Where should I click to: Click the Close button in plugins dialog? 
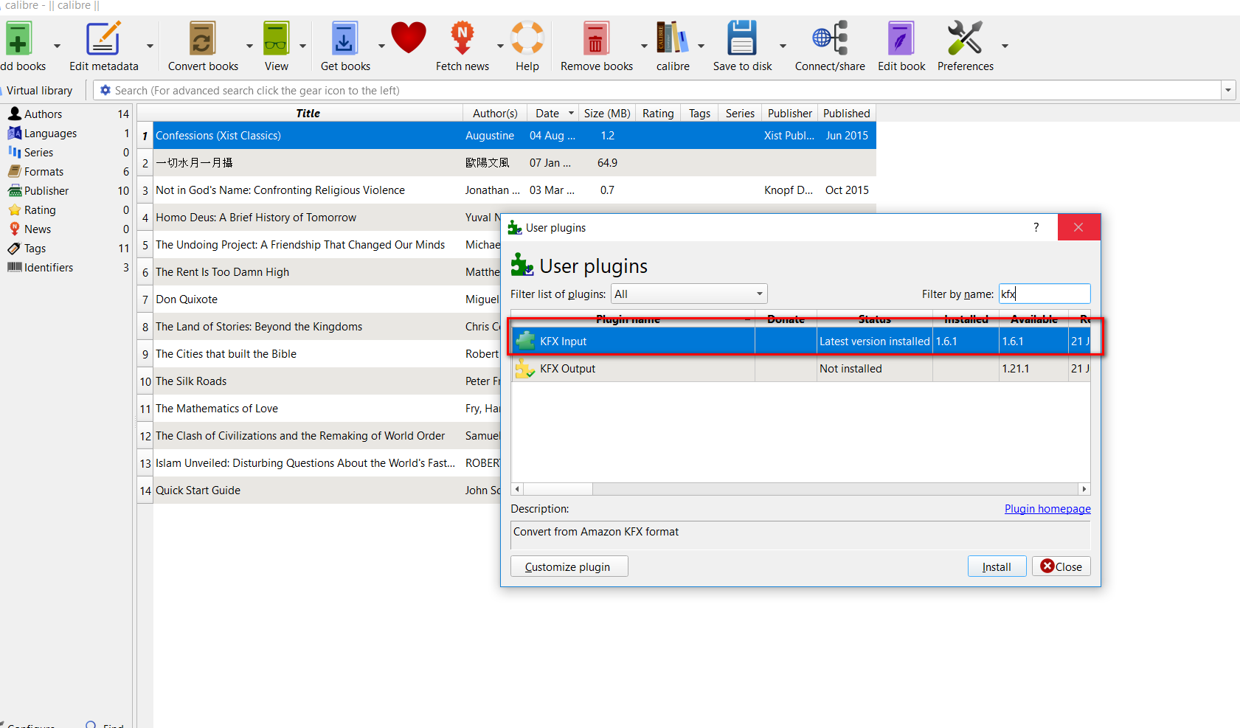(1061, 566)
